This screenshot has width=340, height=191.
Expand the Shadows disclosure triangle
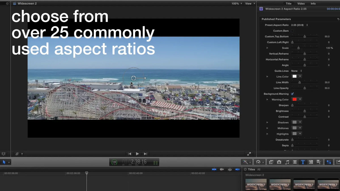point(267,123)
